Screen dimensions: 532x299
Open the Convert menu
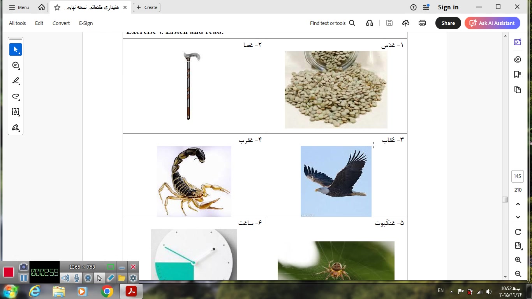tap(61, 23)
